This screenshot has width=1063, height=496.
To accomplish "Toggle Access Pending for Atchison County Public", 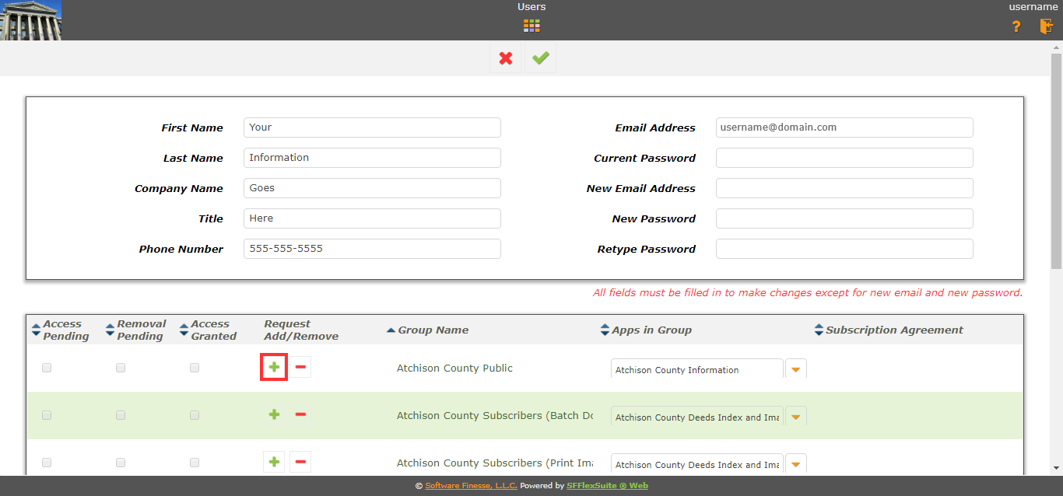I will pos(47,368).
